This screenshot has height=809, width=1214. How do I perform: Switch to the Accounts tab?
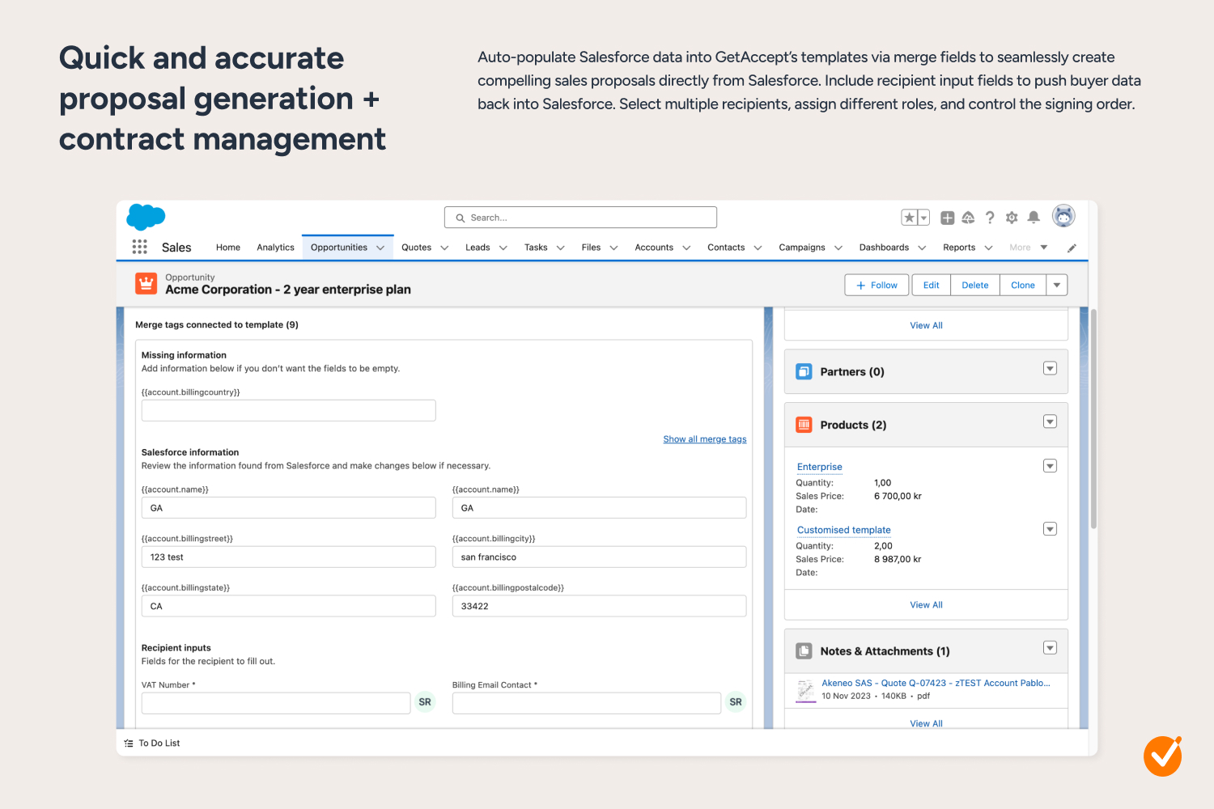[653, 248]
